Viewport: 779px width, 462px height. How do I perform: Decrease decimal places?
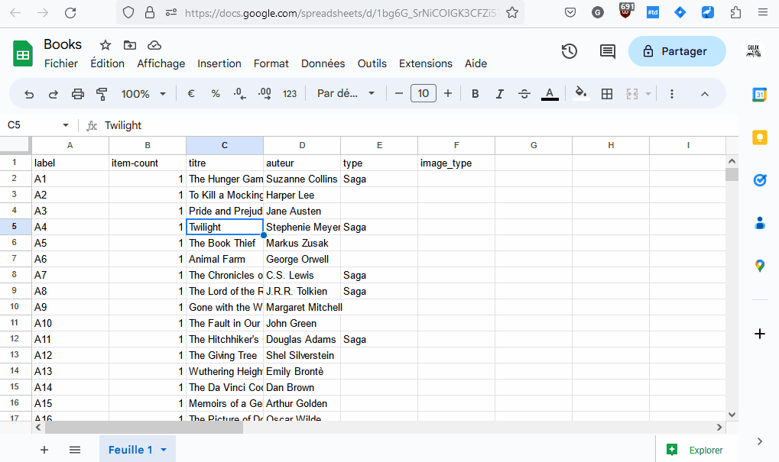[239, 94]
